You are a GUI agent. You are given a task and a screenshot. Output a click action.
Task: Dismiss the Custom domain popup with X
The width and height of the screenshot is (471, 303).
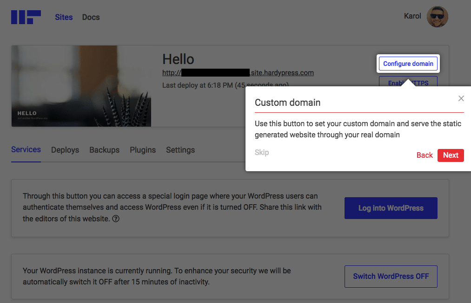pyautogui.click(x=461, y=98)
